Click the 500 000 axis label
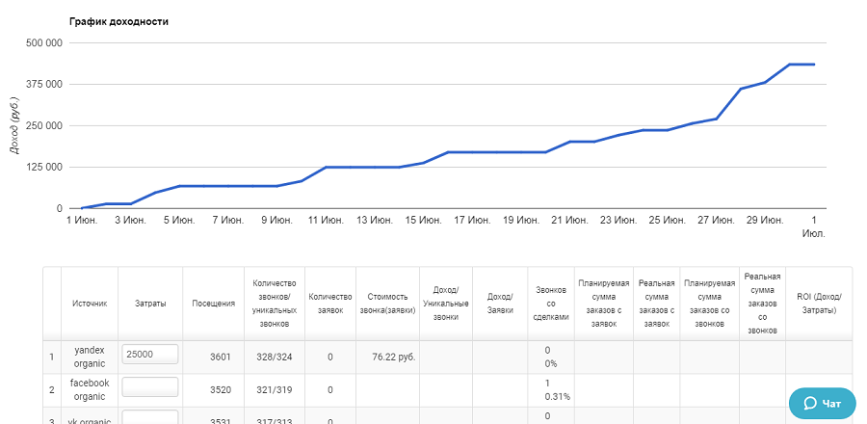The width and height of the screenshot is (867, 424). click(x=44, y=43)
